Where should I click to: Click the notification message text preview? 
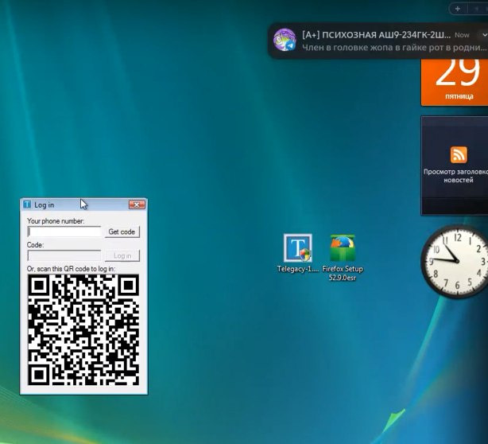[394, 48]
